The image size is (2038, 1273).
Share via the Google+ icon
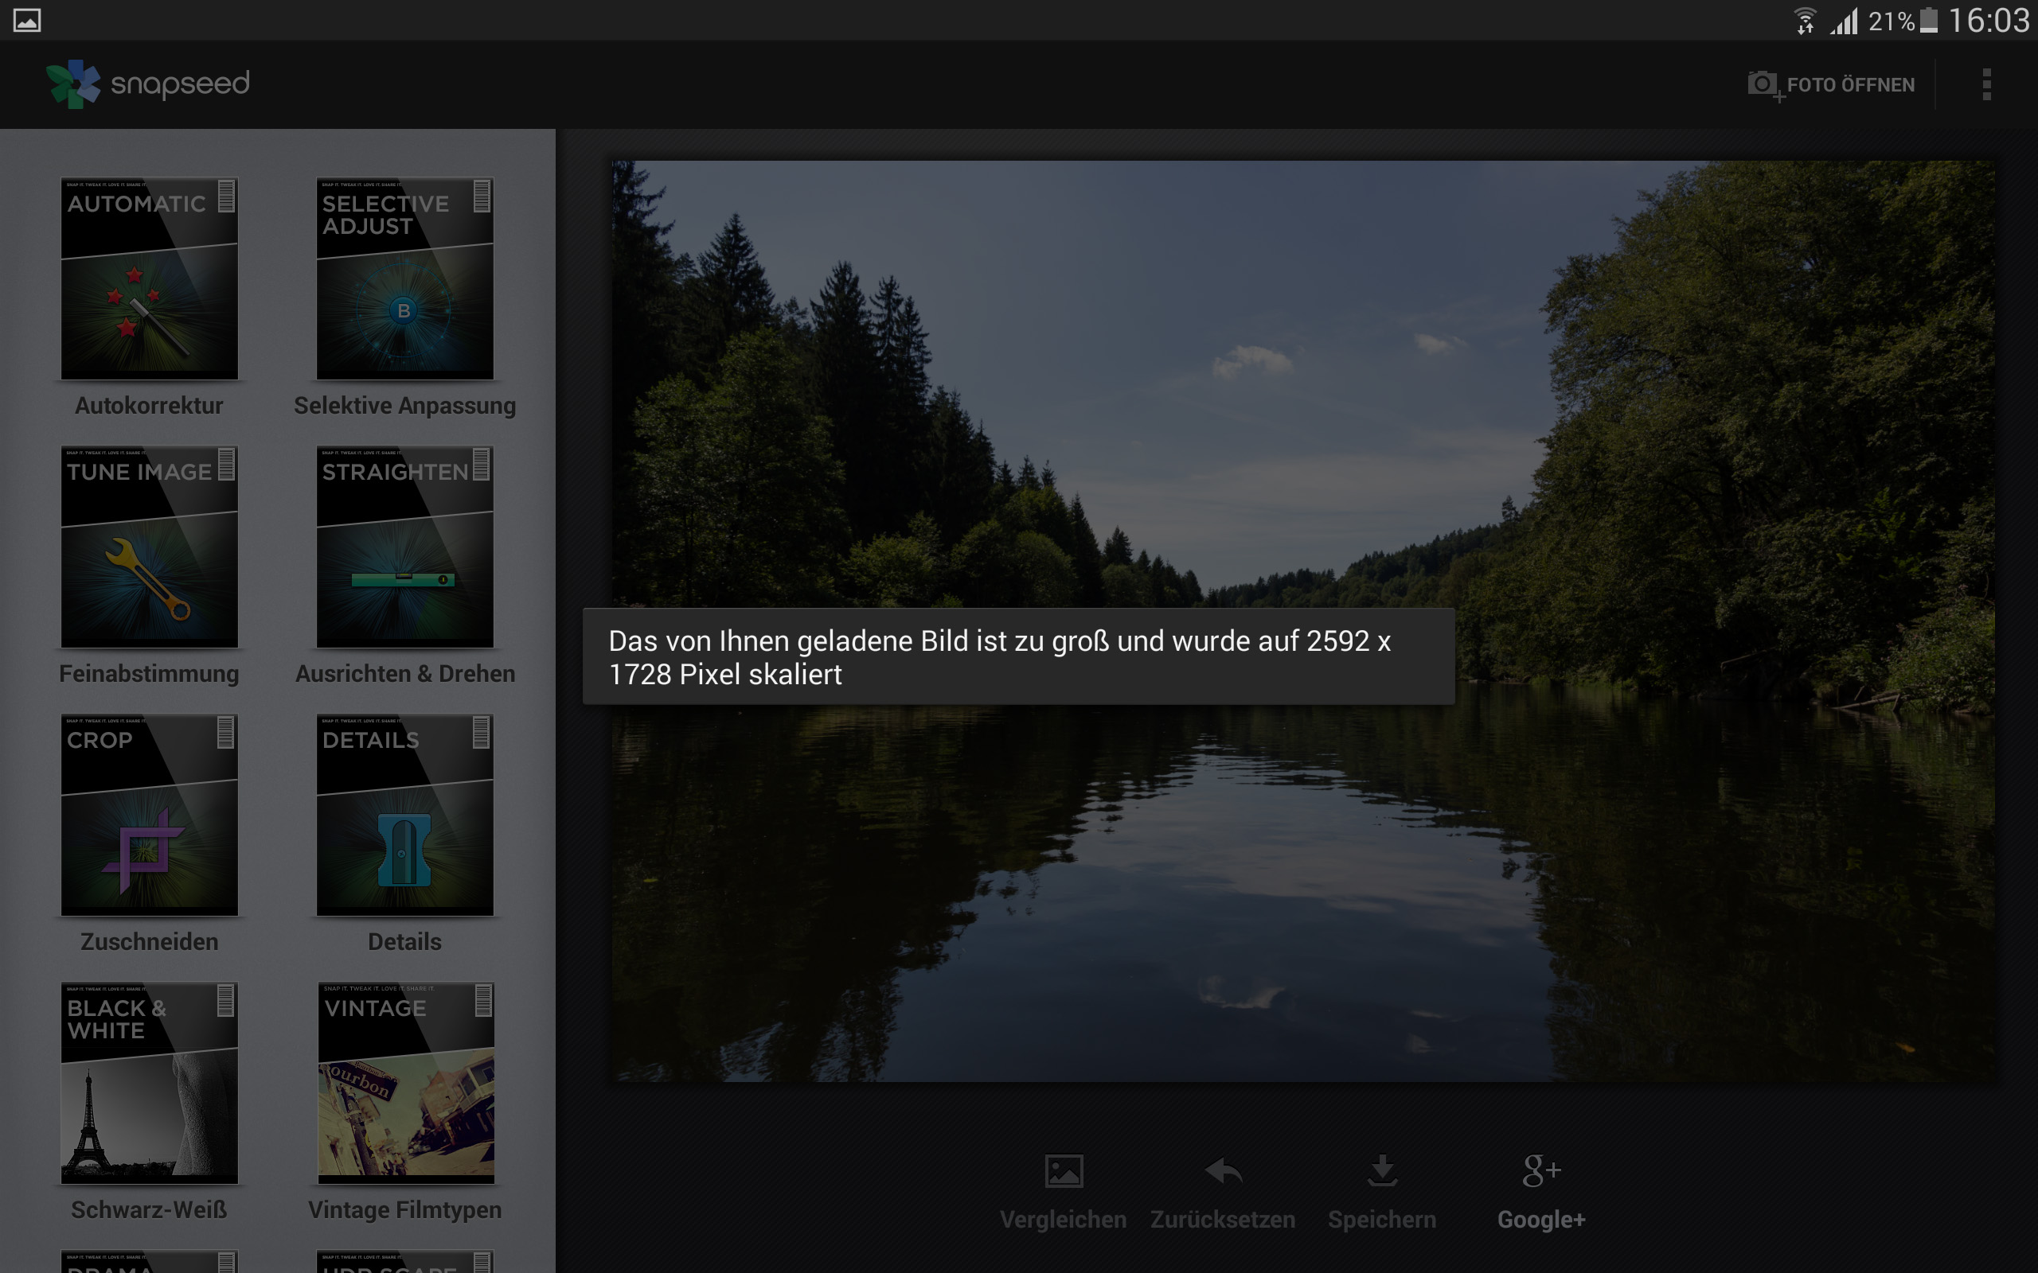pos(1541,1171)
